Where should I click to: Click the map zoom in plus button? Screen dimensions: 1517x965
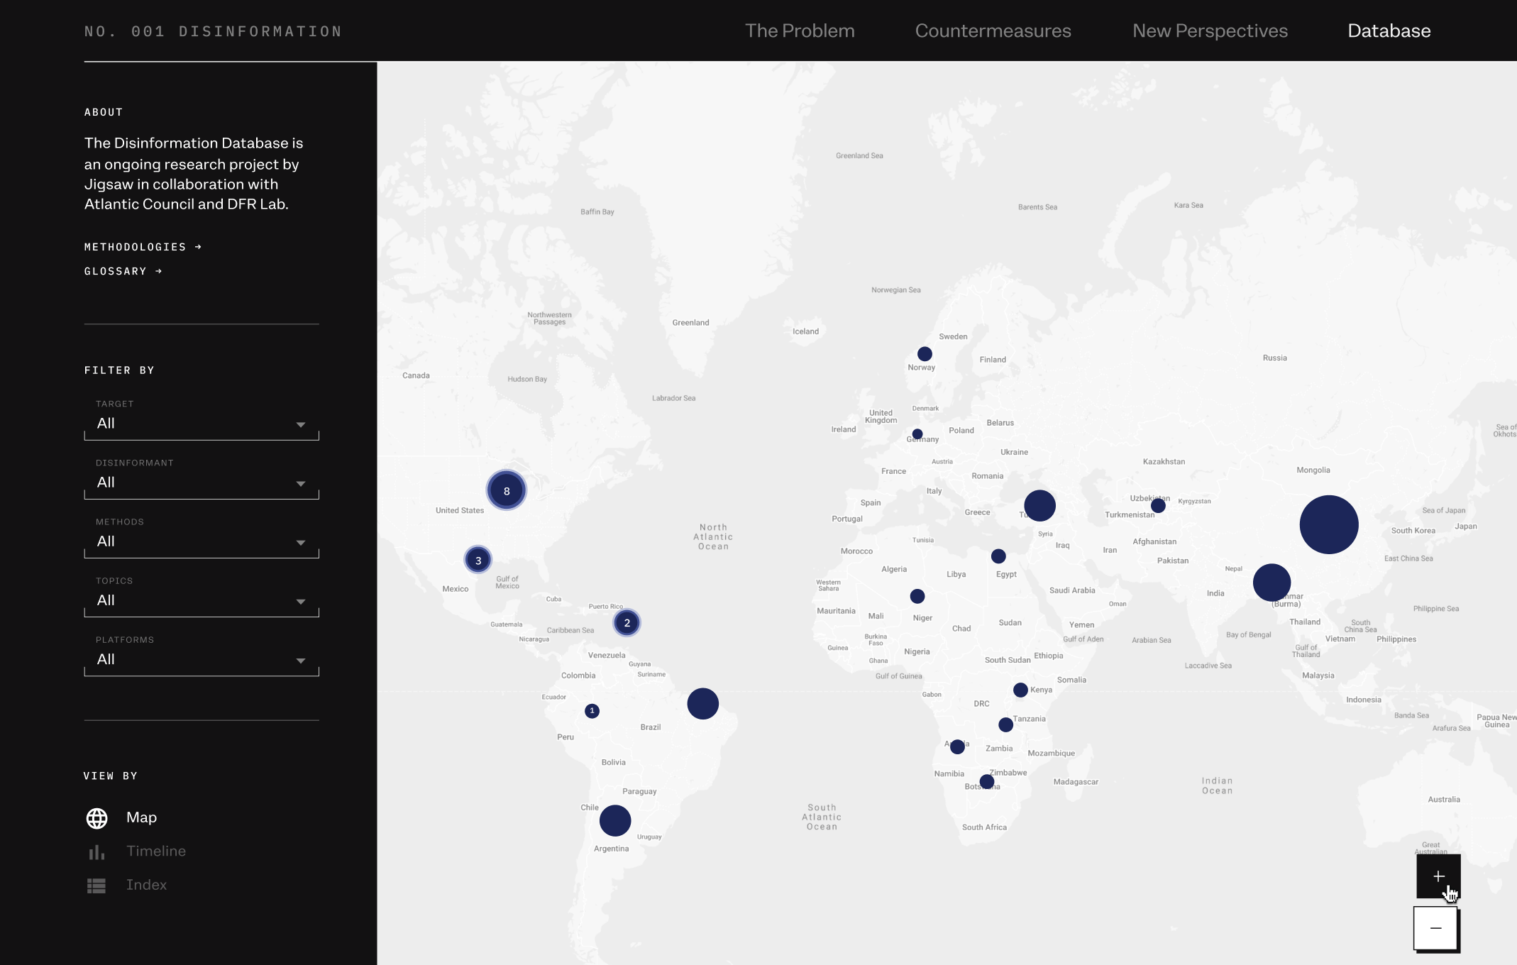[1438, 876]
